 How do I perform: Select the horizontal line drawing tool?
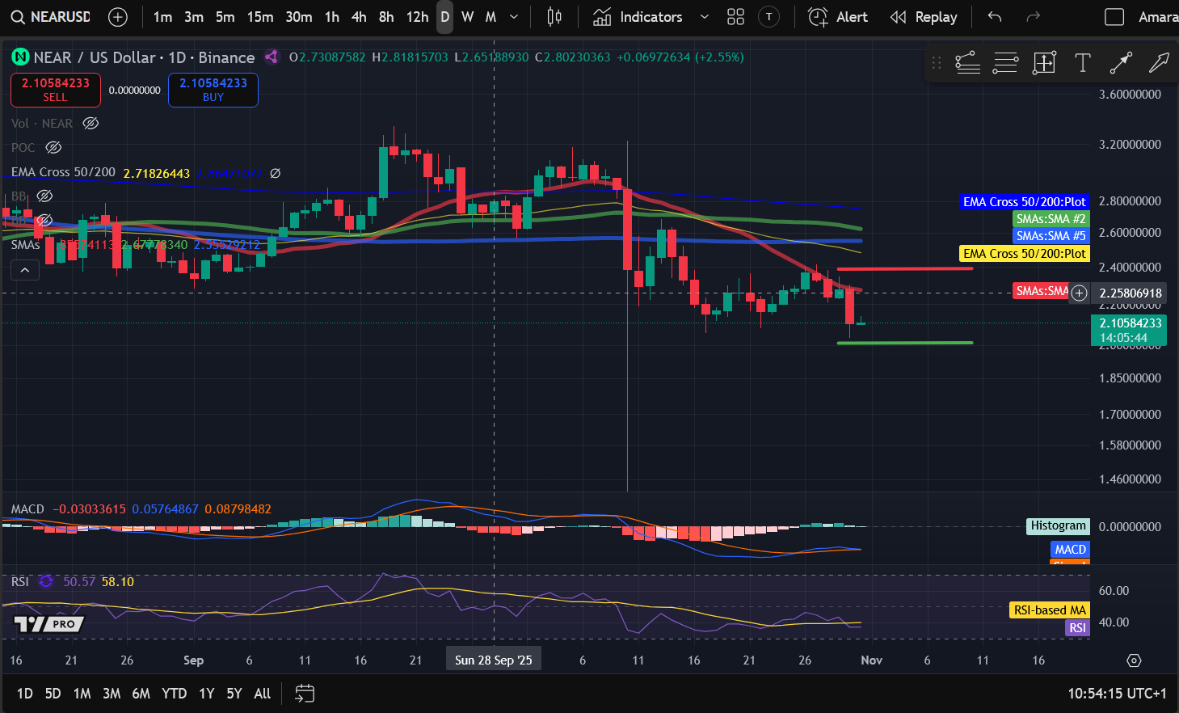1005,63
